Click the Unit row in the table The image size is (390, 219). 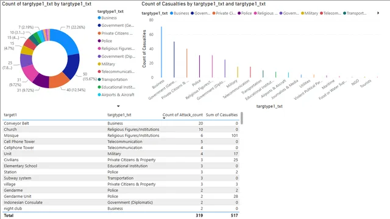[121, 154]
